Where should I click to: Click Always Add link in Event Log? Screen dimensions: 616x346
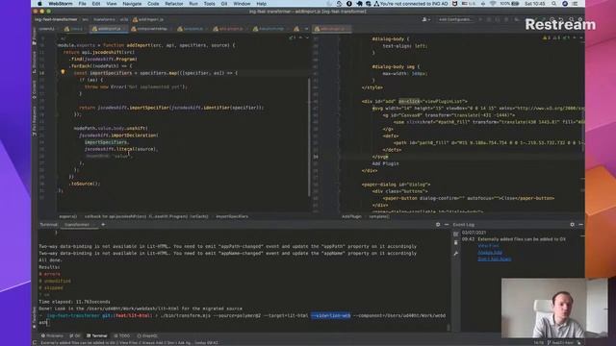pyautogui.click(x=490, y=252)
